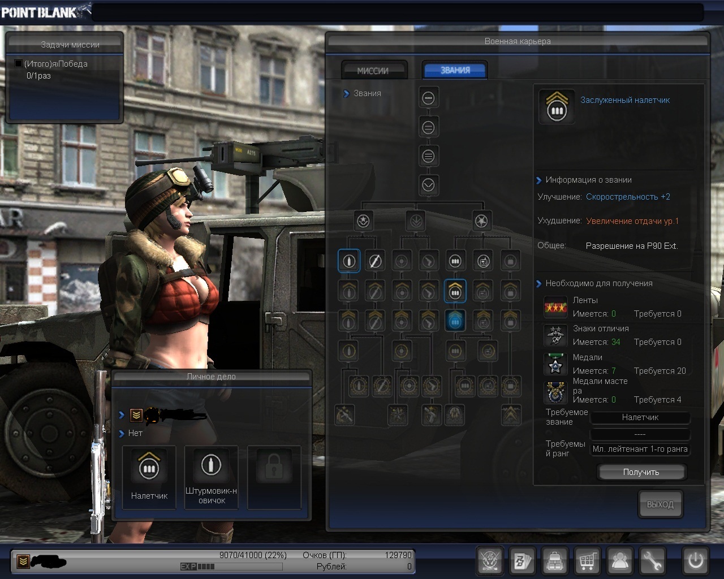Select the circled star branch node
This screenshot has width=724, height=579.
click(363, 221)
